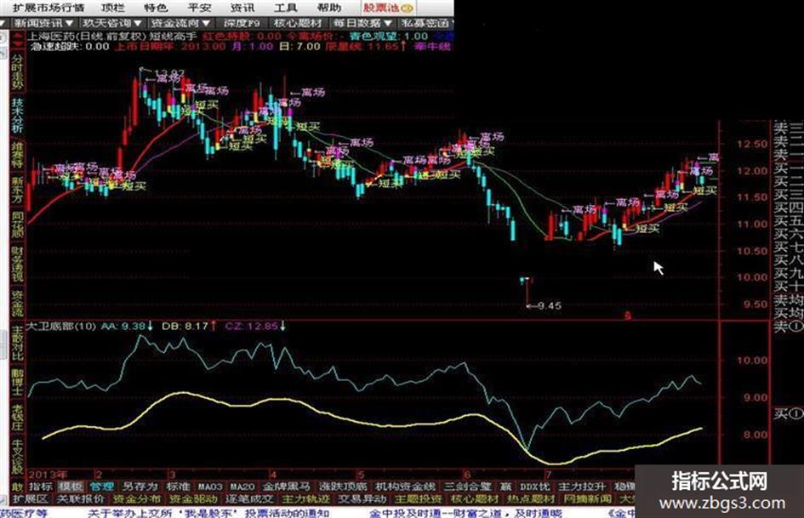
Task: Select 财务透视 sidebar tab
Action: click(x=17, y=265)
